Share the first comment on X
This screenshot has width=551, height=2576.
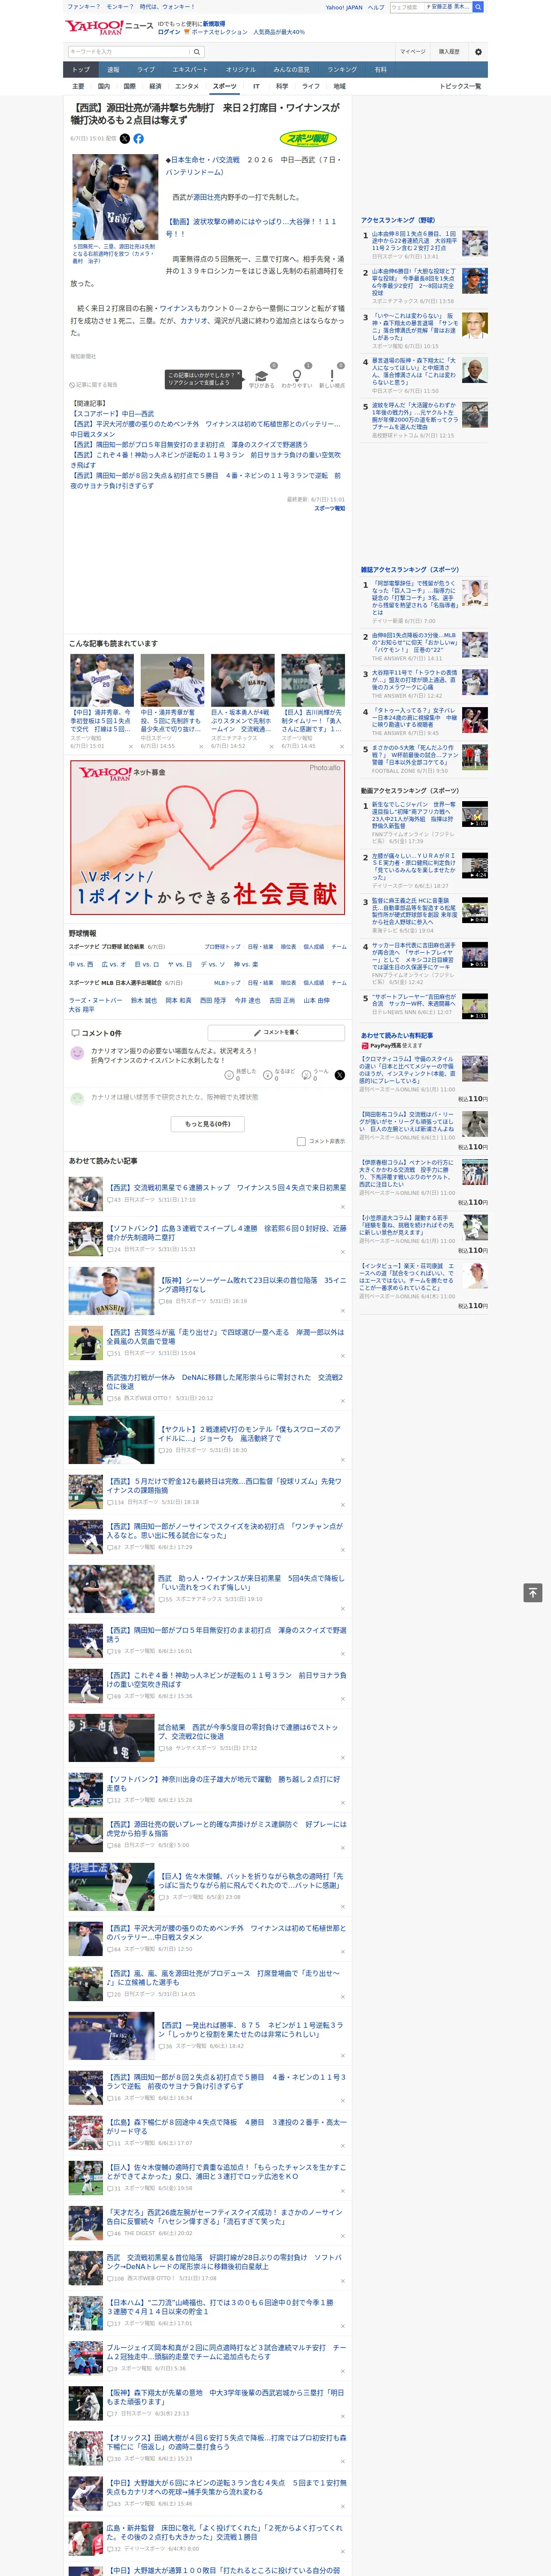(340, 1075)
